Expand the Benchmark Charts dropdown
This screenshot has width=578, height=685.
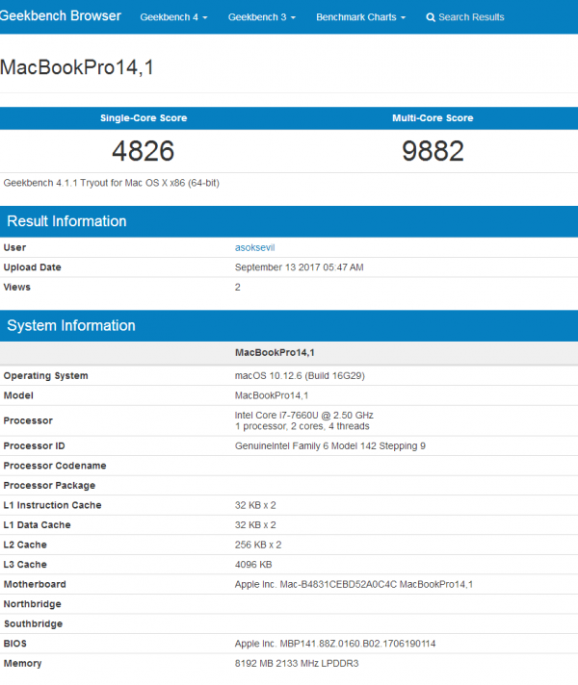click(360, 17)
